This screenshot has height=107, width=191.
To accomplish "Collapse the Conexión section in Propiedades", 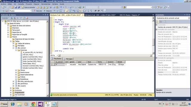I will pyautogui.click(x=157, y=25).
